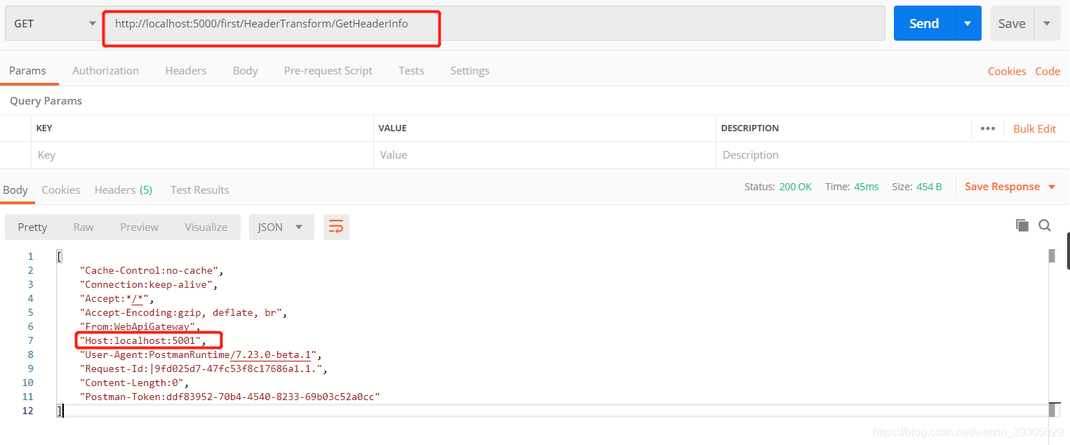Open the Save Response dropdown
The height and width of the screenshot is (445, 1070).
click(1010, 187)
